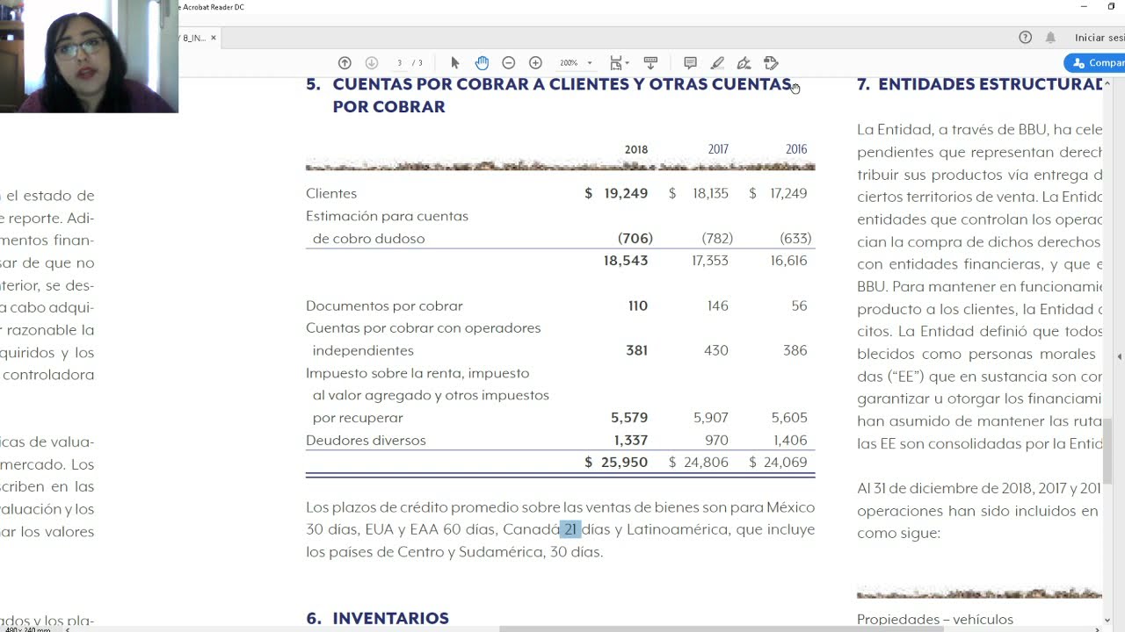Open the help question mark icon
This screenshot has width=1125, height=632.
tap(1025, 38)
